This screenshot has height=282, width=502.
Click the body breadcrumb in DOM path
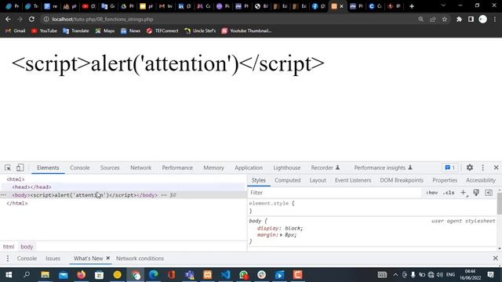[27, 247]
